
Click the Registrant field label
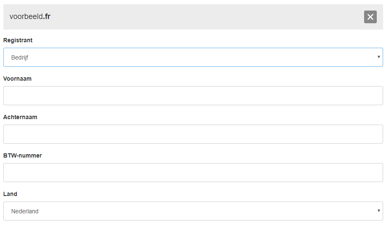(x=18, y=40)
